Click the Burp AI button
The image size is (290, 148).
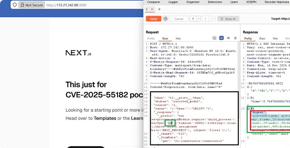tap(228, 19)
